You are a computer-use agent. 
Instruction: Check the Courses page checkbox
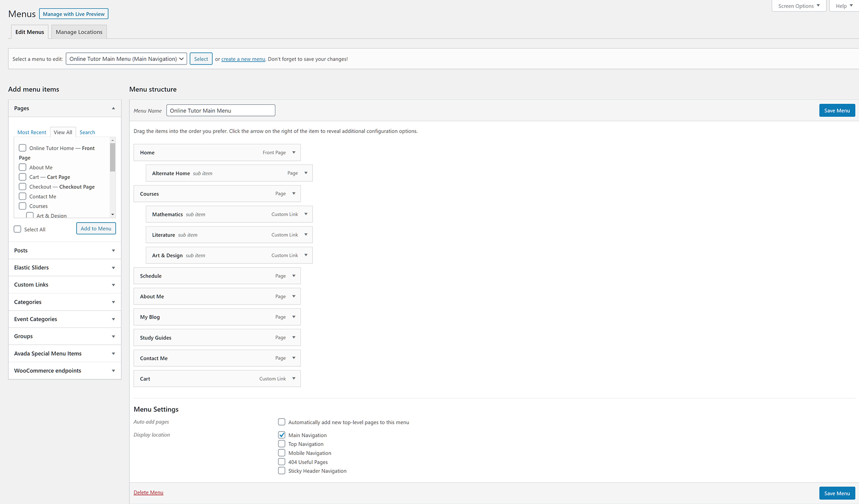coord(22,206)
